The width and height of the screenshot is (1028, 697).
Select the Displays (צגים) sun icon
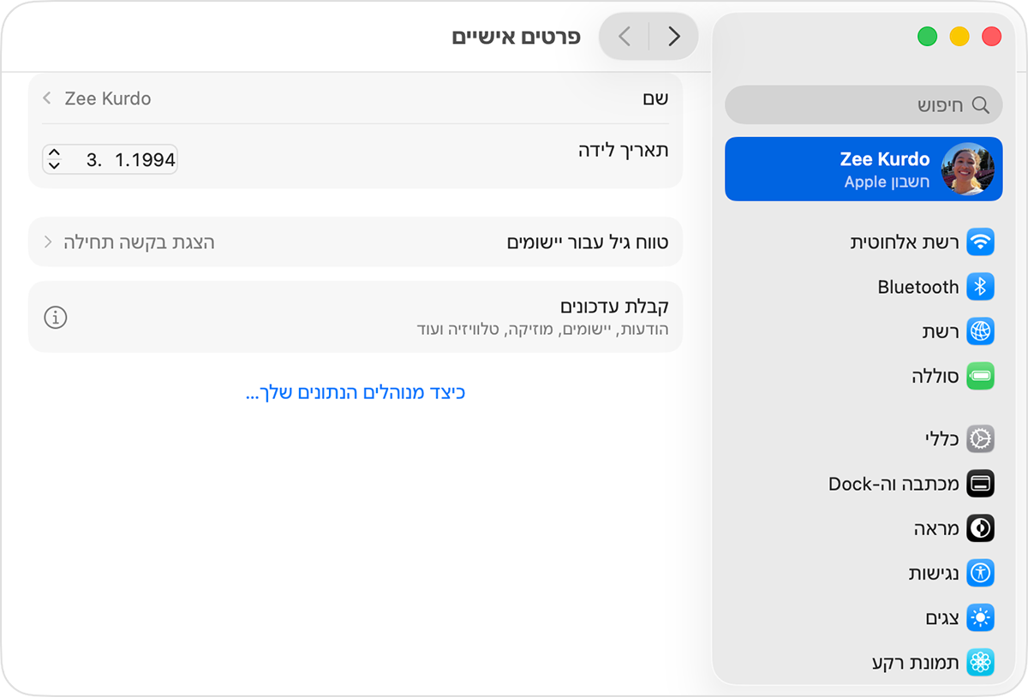coord(979,617)
